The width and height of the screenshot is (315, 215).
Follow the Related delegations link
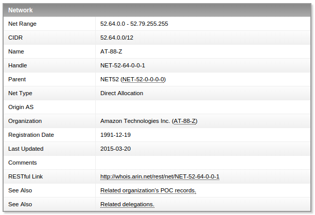point(127,205)
